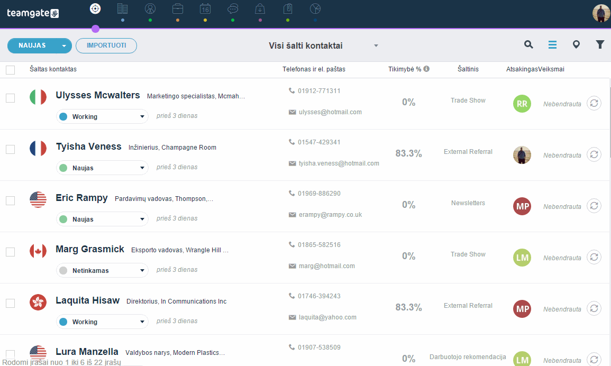Open the People icon in top navigation
611x366 pixels.
coord(150,8)
